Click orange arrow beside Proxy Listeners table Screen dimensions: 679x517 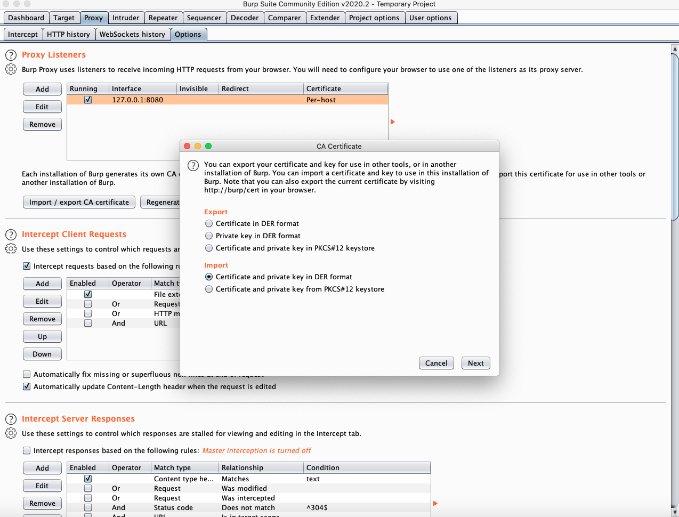tap(393, 122)
